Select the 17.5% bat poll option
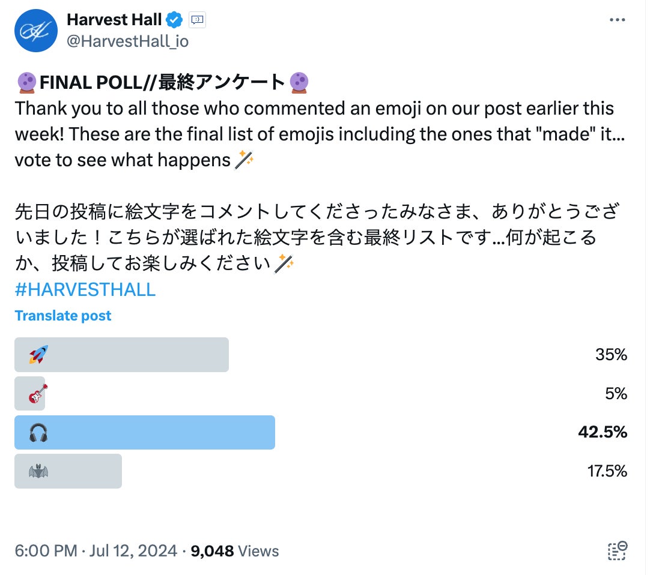This screenshot has height=575, width=656. click(x=68, y=471)
